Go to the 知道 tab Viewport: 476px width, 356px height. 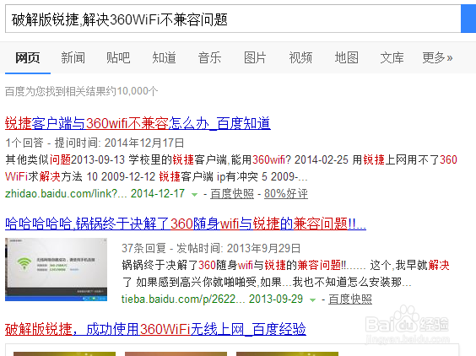pyautogui.click(x=164, y=57)
